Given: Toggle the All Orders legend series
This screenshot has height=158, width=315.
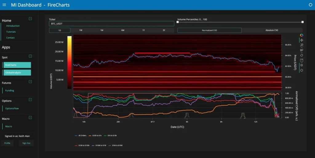Looking at the screenshot, I should click(81, 135).
